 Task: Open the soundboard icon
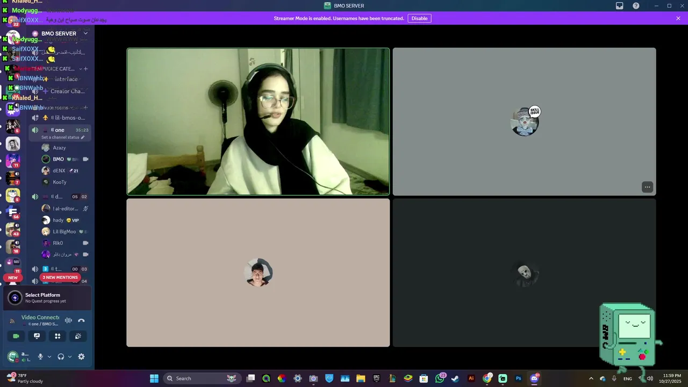pyautogui.click(x=78, y=336)
